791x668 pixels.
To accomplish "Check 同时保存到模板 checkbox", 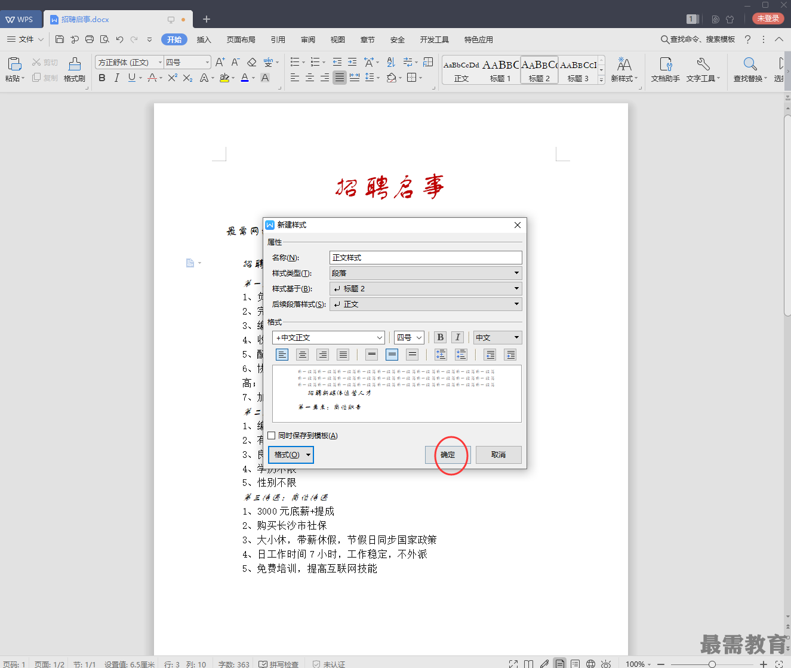I will click(272, 436).
